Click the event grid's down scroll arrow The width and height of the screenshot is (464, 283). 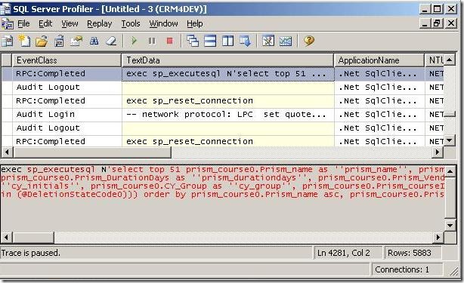click(450, 140)
